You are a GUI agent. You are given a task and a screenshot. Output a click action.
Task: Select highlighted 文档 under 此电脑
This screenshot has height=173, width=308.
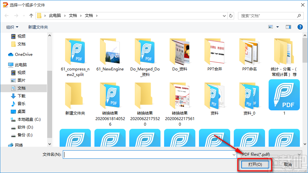(23, 88)
